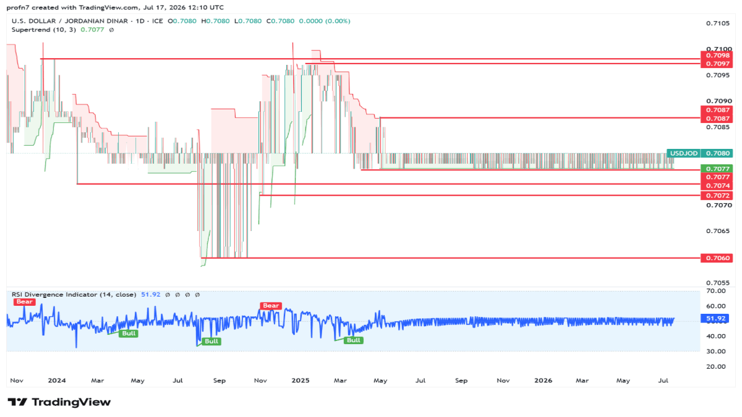Image resolution: width=742 pixels, height=417 pixels.
Task: Click the red 0.7098 price label
Action: [x=717, y=56]
